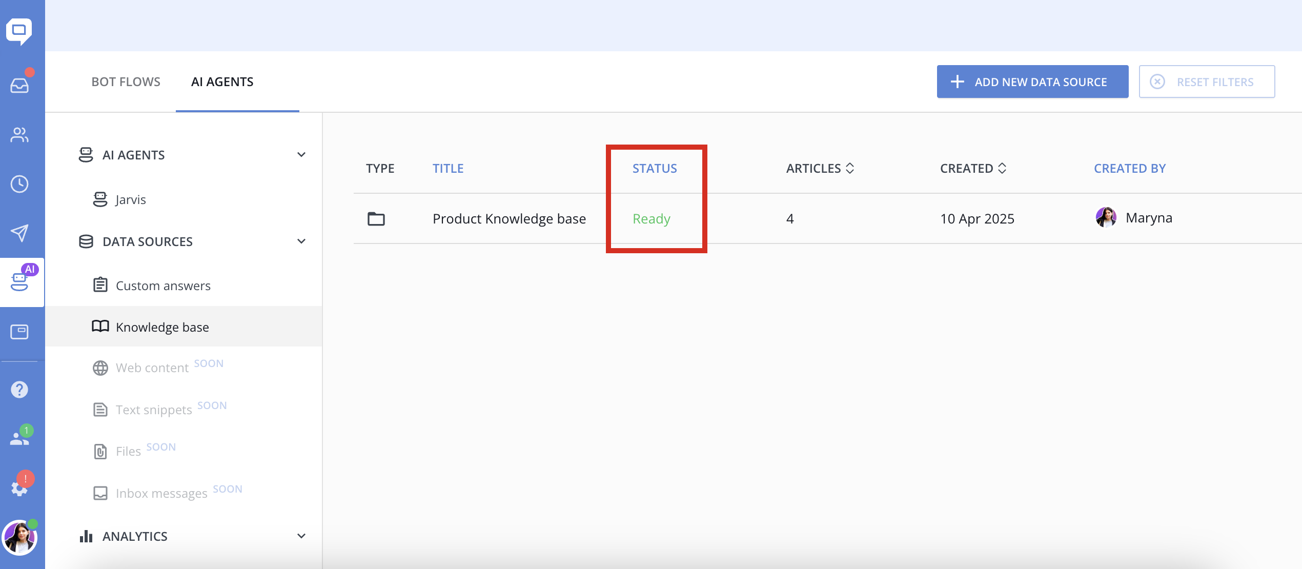
Task: Click Add New Data Source button
Action: [x=1032, y=82]
